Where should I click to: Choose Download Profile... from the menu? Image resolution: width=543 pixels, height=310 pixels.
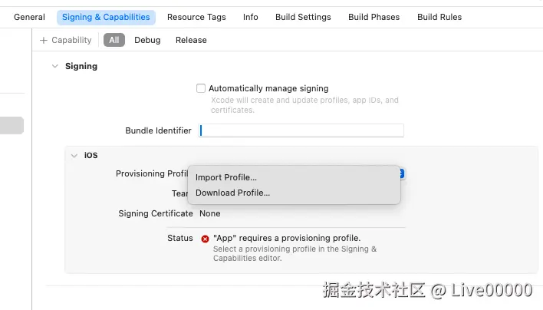tap(232, 193)
